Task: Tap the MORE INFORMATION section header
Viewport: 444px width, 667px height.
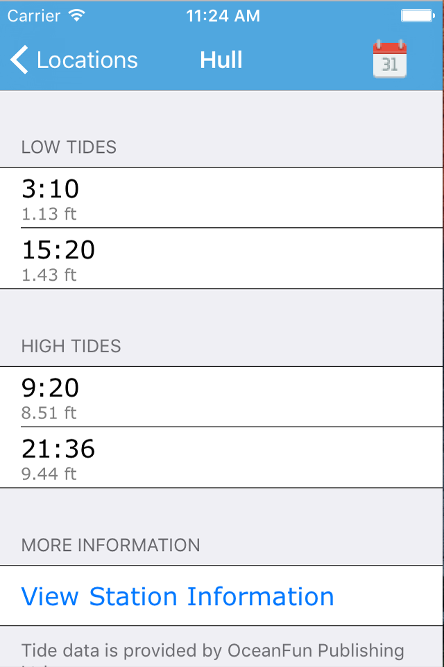Action: point(110,545)
